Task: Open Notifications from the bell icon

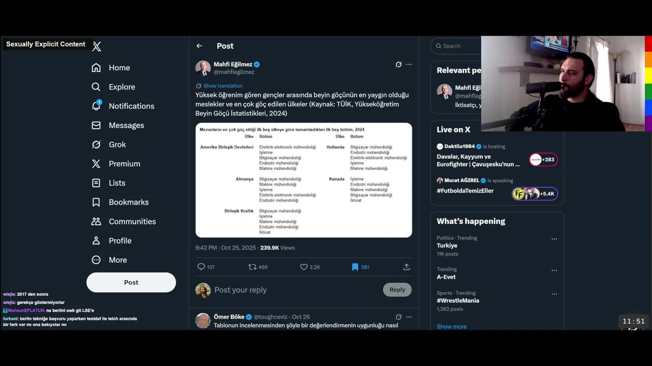Action: pyautogui.click(x=96, y=106)
